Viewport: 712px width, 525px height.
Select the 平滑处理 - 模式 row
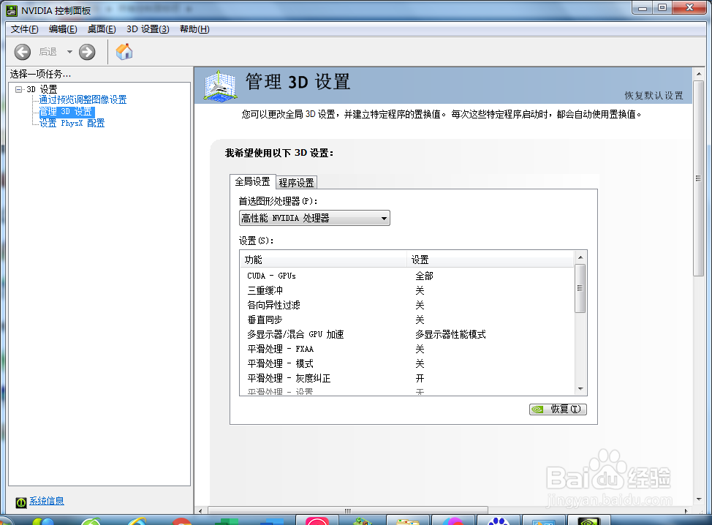tap(407, 363)
